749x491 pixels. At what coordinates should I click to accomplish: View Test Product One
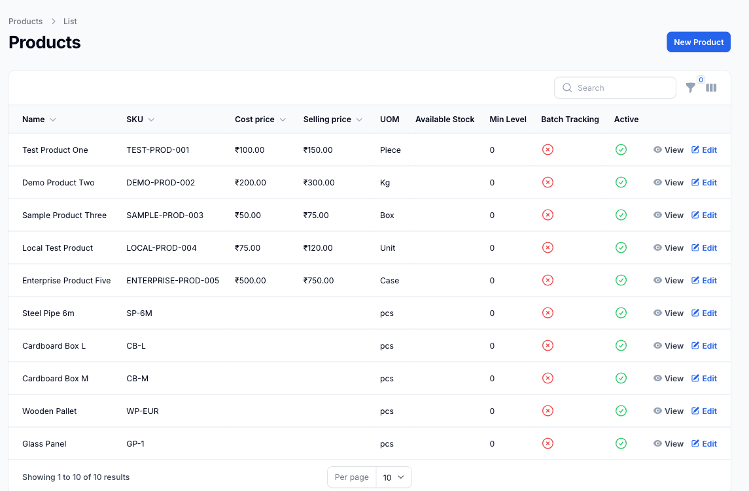[669, 150]
